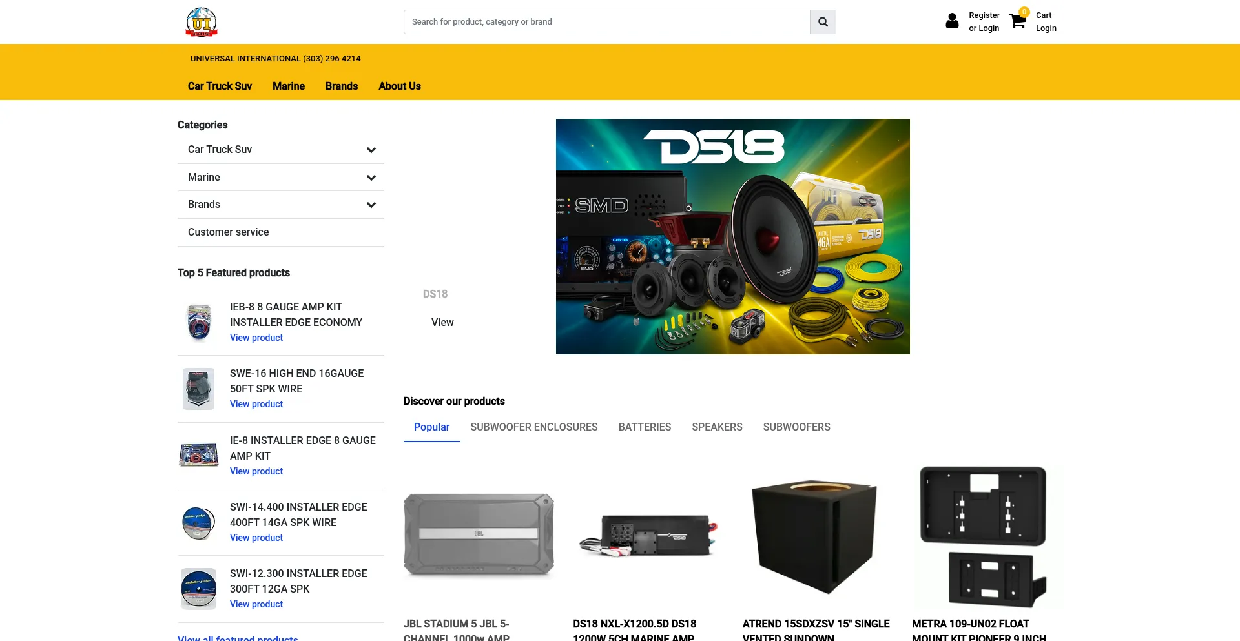View product SWI-14.400 400FT 14GA
Image resolution: width=1240 pixels, height=641 pixels.
tap(256, 538)
